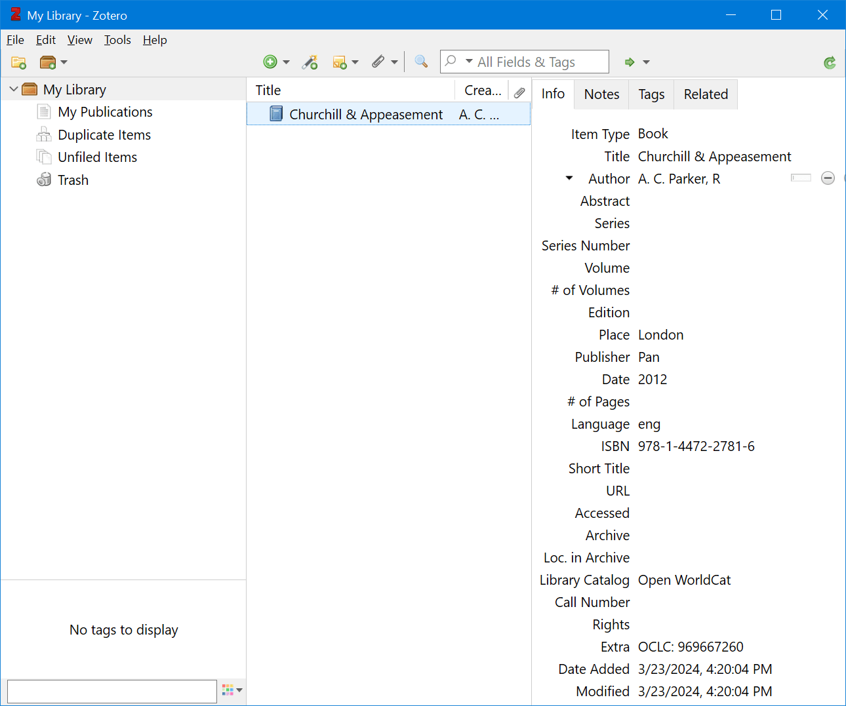Open the Tools menu
This screenshot has width=846, height=706.
[x=117, y=40]
